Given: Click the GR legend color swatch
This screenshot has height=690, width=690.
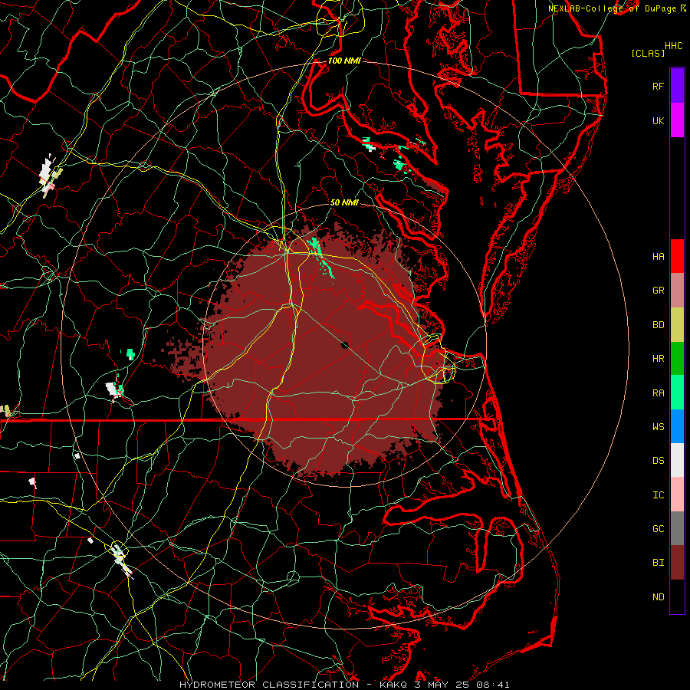Looking at the screenshot, I should pyautogui.click(x=677, y=290).
